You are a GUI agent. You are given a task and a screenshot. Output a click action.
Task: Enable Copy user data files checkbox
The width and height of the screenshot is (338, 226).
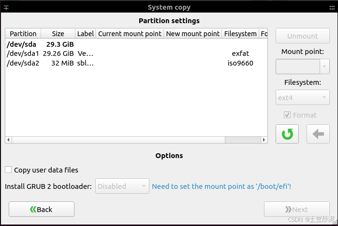(x=8, y=170)
